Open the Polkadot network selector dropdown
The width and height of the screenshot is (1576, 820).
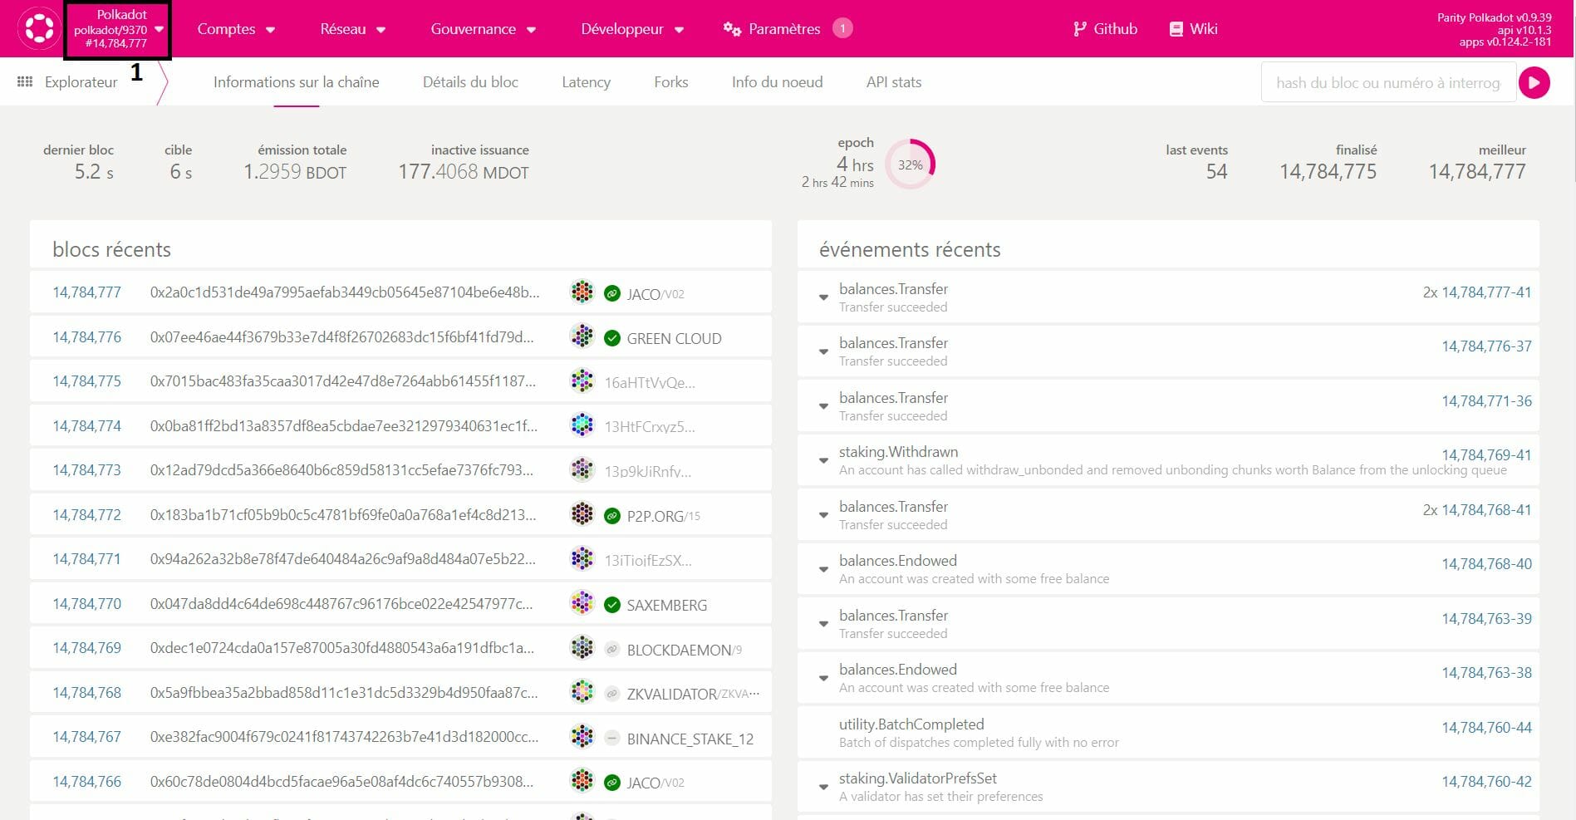pos(117,29)
